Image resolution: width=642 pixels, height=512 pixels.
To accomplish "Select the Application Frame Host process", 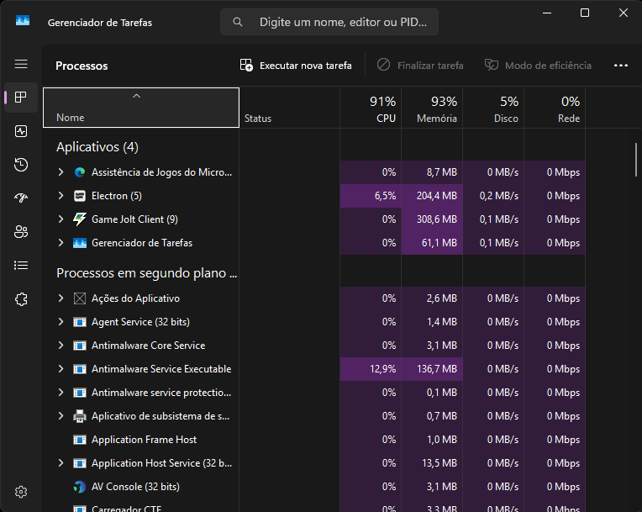I will (144, 440).
